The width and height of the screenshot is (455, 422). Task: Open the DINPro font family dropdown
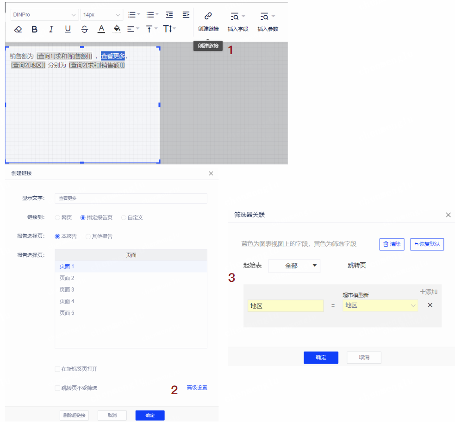44,15
